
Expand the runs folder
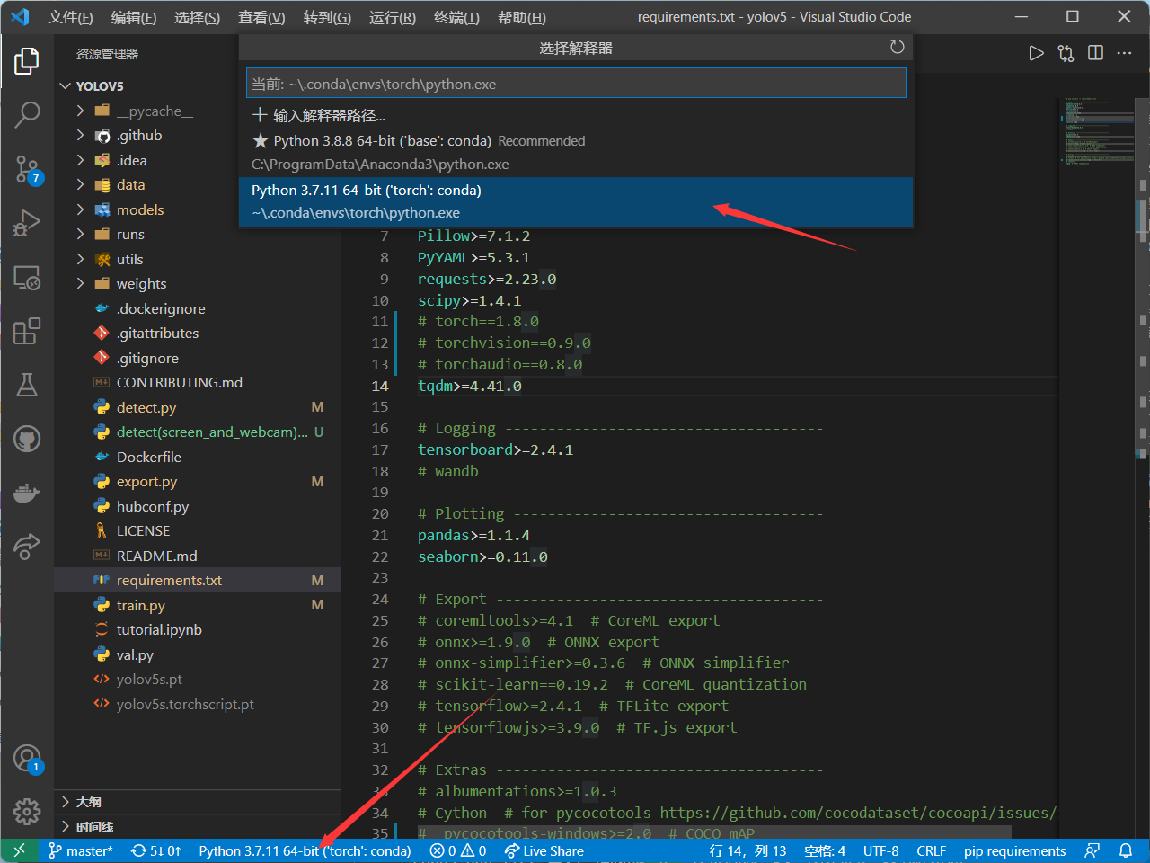coord(198,235)
